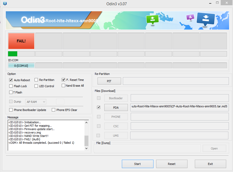Click the CSC file button
The width and height of the screenshot is (233, 172).
116,126
